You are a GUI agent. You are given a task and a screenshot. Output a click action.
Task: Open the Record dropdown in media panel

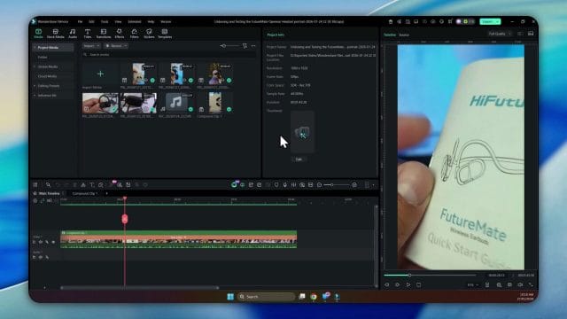point(116,46)
